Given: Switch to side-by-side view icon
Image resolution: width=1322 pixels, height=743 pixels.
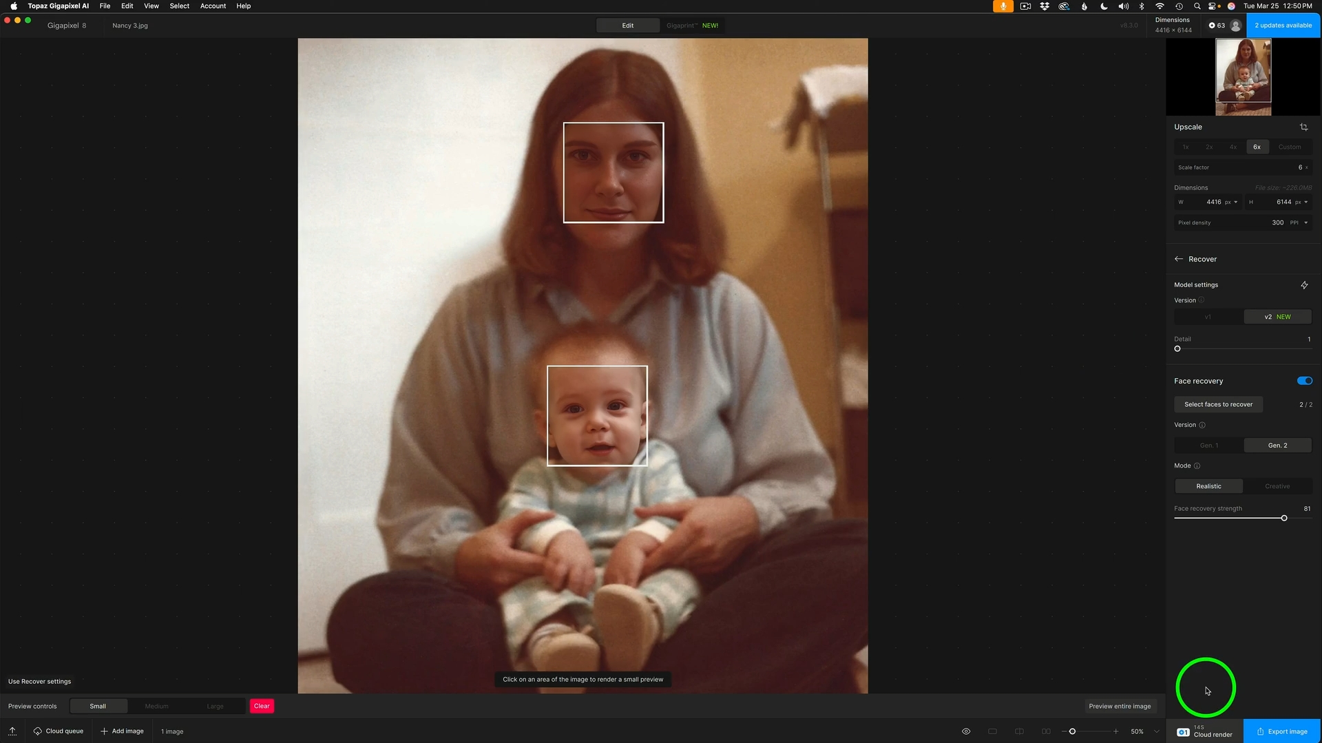Looking at the screenshot, I should (1046, 731).
